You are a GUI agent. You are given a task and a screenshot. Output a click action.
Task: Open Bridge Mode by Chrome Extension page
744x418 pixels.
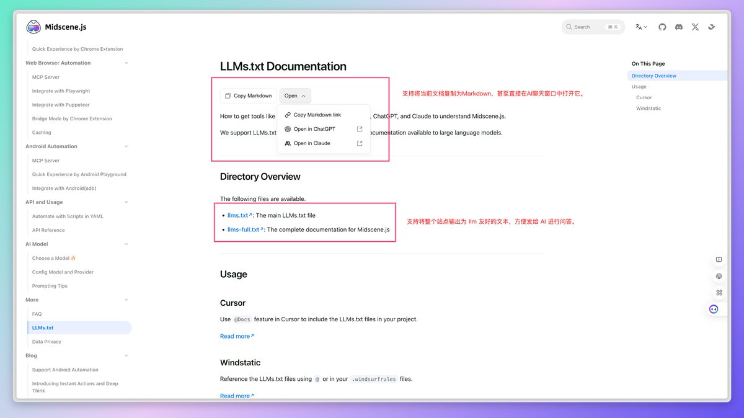click(x=72, y=118)
